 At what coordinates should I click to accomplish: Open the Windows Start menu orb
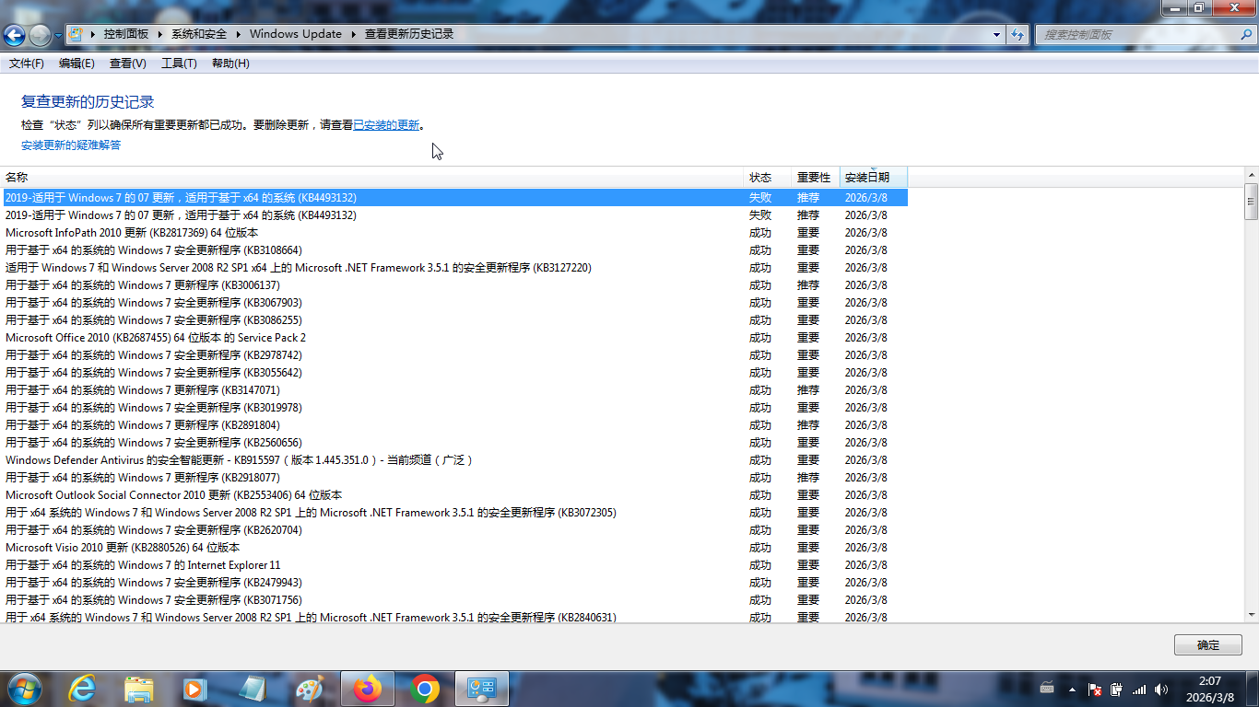(24, 688)
